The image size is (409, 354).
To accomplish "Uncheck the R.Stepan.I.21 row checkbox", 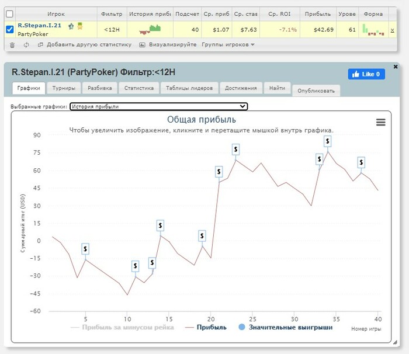I will tap(10, 29).
